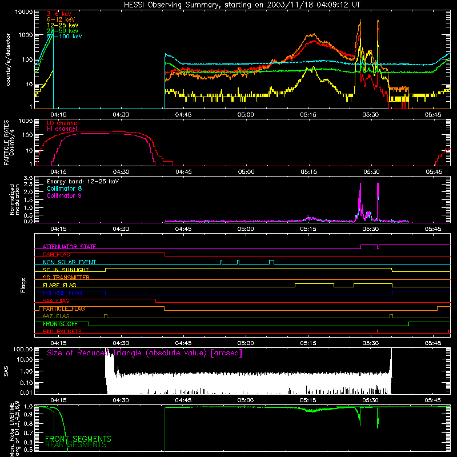Select the SAA_FLAG label
457x457 pixels.
[56, 300]
